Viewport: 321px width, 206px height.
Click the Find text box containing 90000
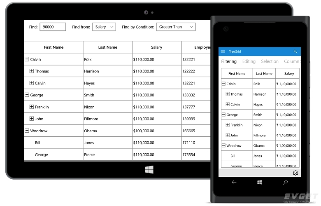pos(53,27)
